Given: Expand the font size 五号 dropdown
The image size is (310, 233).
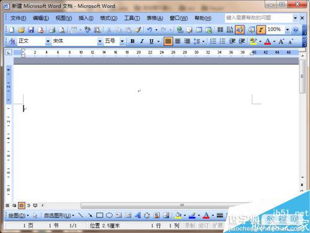Looking at the screenshot, I should pos(122,41).
